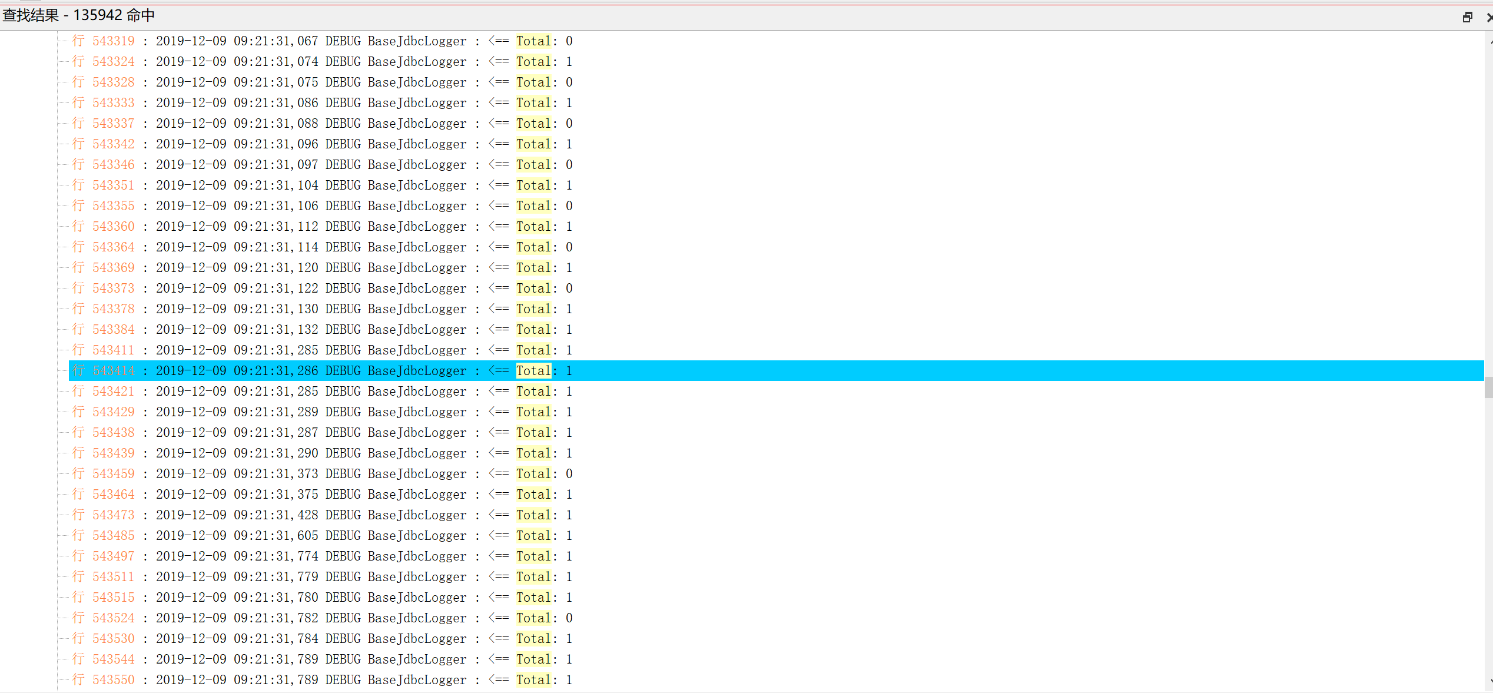1493x693 pixels.
Task: Jump to result line 543550 at bottom
Action: [113, 679]
